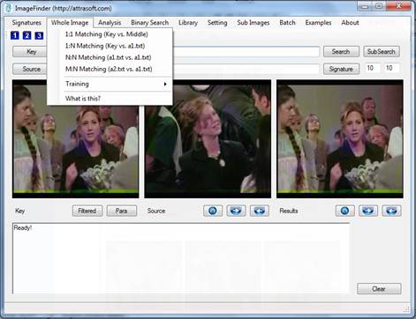Viewport: 416px width, 319px height.
Task: Click the blue number 1 icon
Action: click(x=15, y=35)
